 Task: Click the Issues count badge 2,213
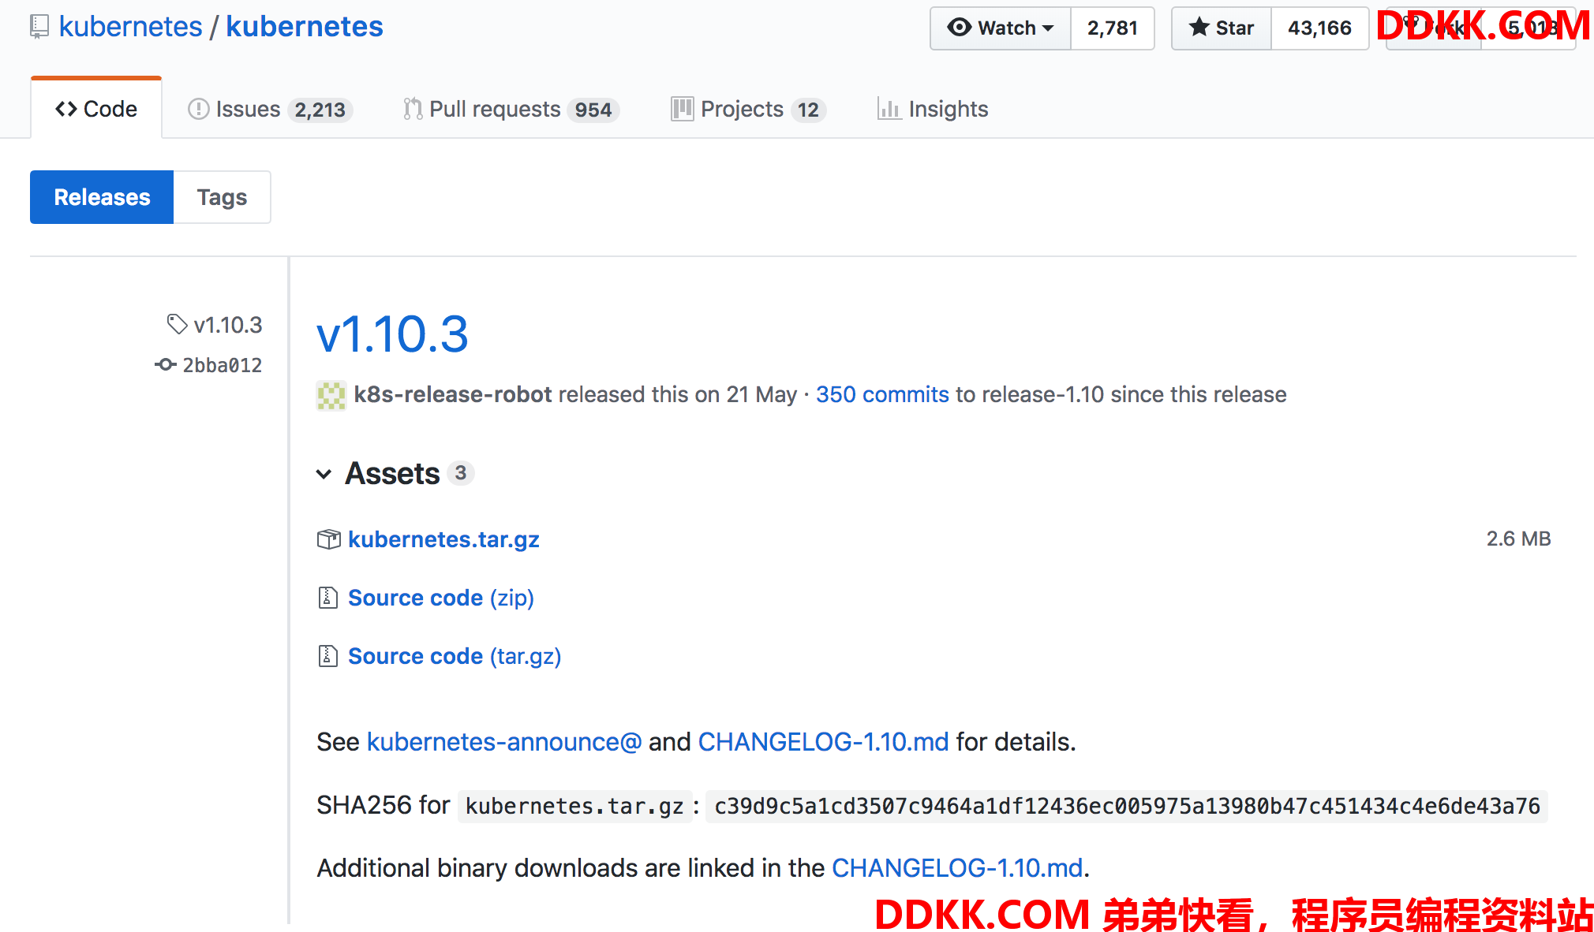pos(320,110)
